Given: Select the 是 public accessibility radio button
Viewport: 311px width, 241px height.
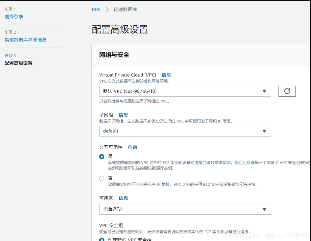Looking at the screenshot, I should [102, 157].
